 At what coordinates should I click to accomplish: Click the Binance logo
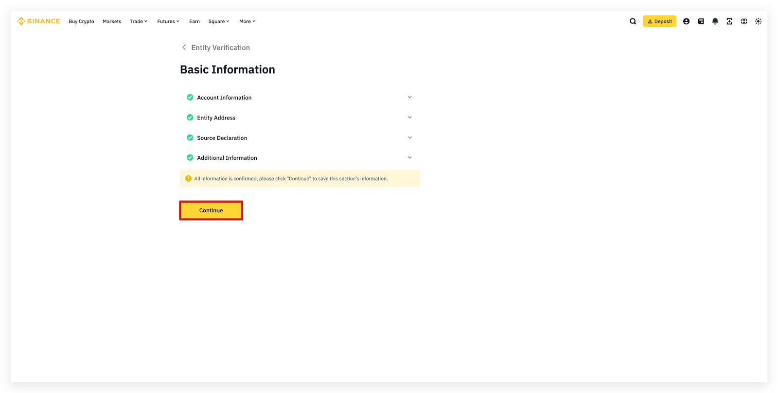(x=39, y=21)
